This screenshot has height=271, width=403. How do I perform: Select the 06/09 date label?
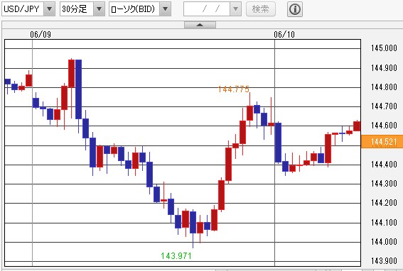(x=41, y=34)
